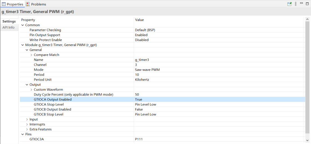This screenshot has height=144, width=311.
Task: Minimize the Properties panel
Action: point(302,3)
